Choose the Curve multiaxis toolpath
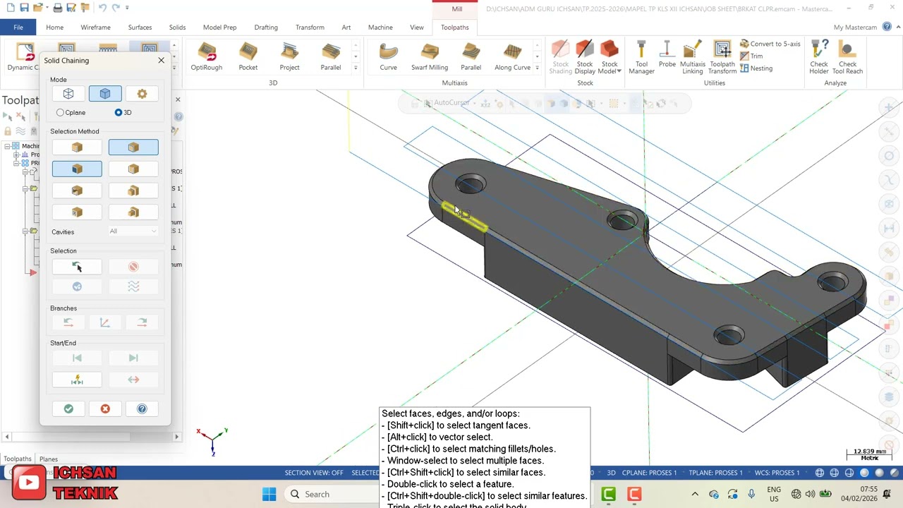The height and width of the screenshot is (508, 903). click(388, 56)
